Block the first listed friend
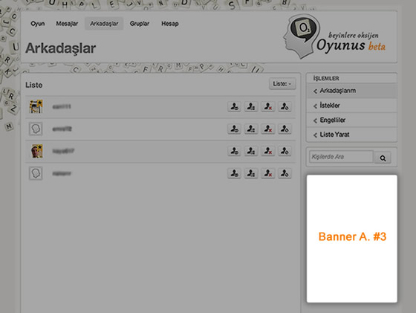Image resolution: width=416 pixels, height=313 pixels. (285, 107)
